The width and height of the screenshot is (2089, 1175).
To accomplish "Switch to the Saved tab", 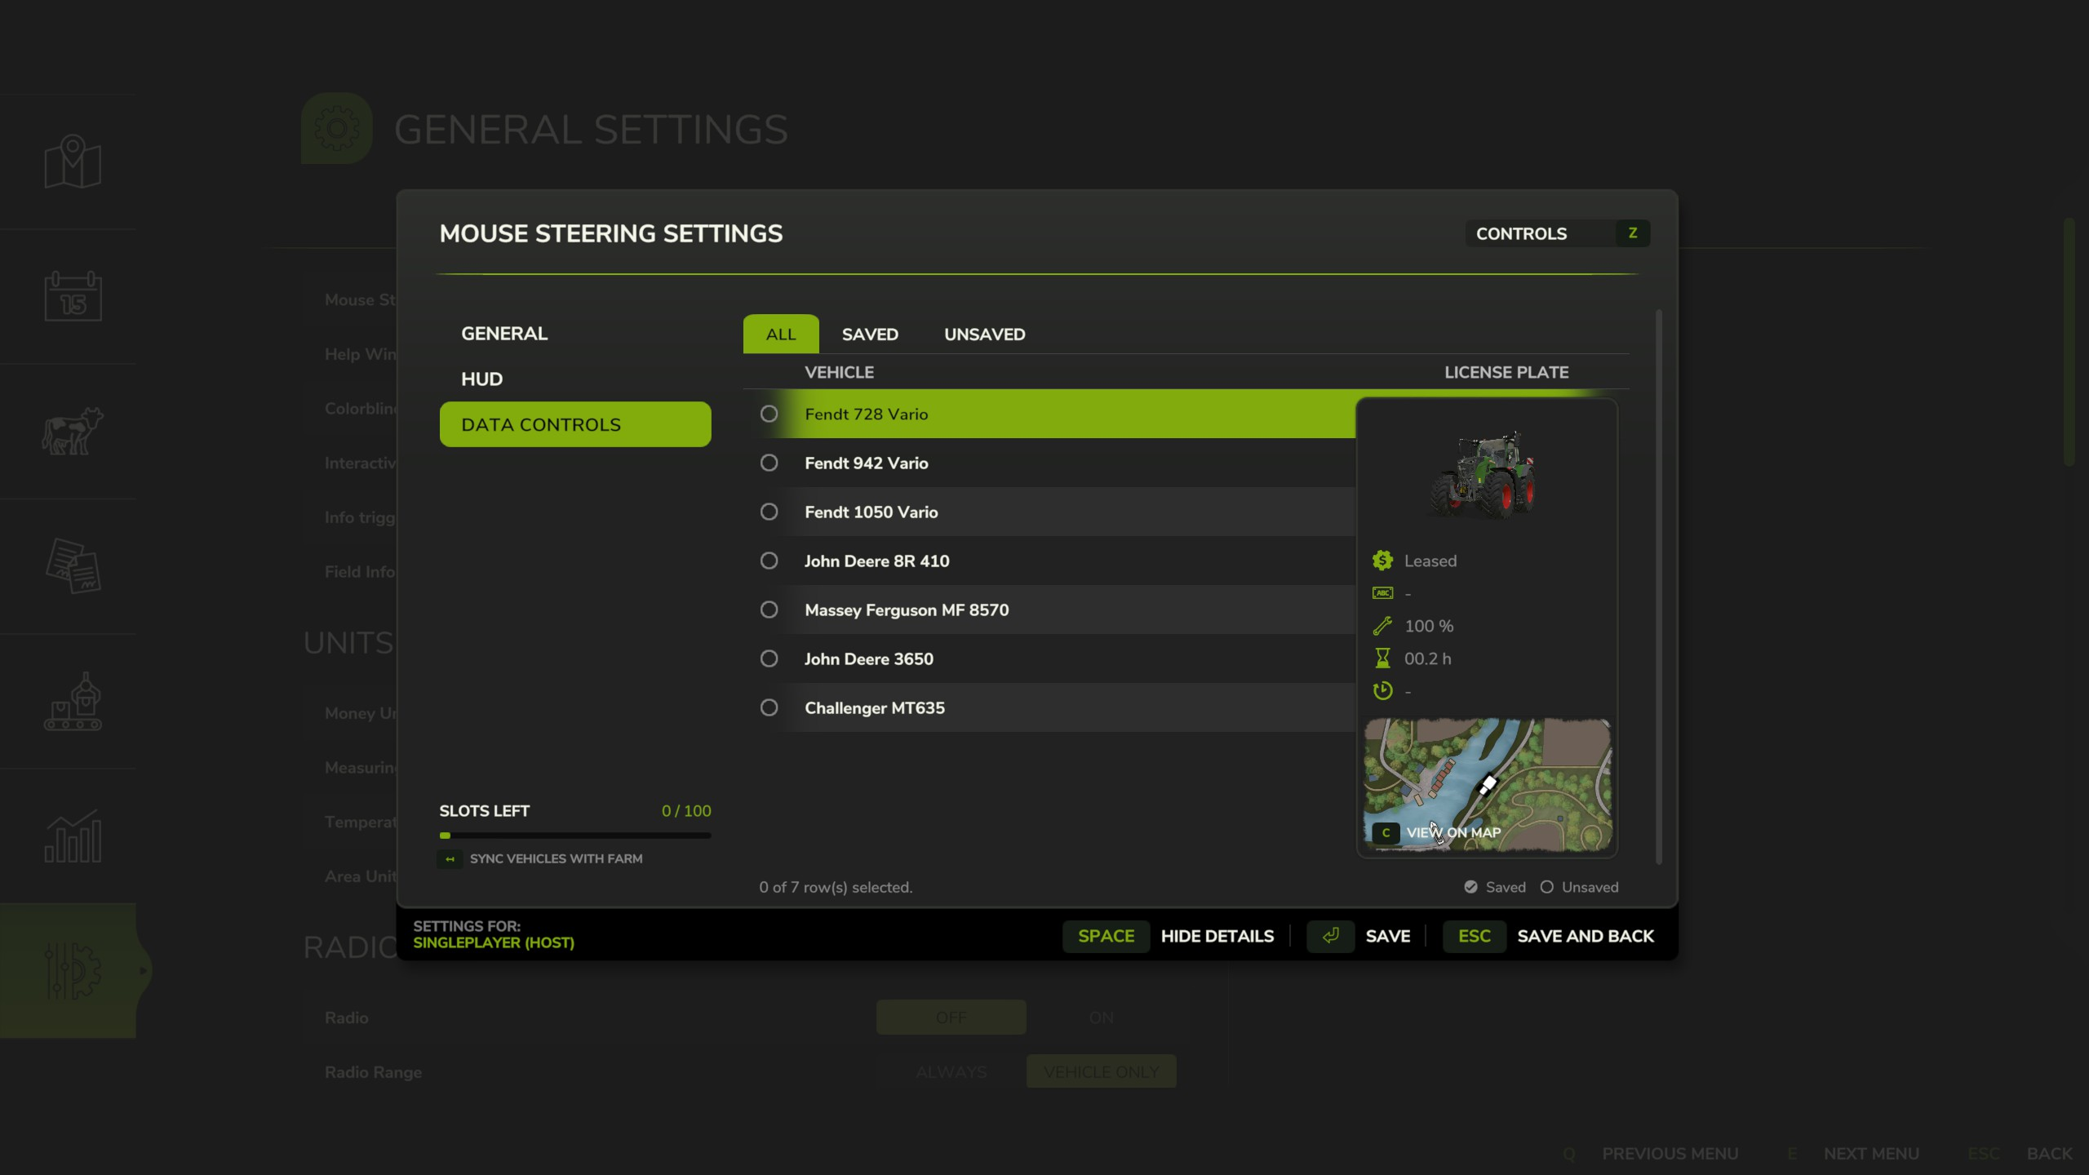I will [x=870, y=335].
